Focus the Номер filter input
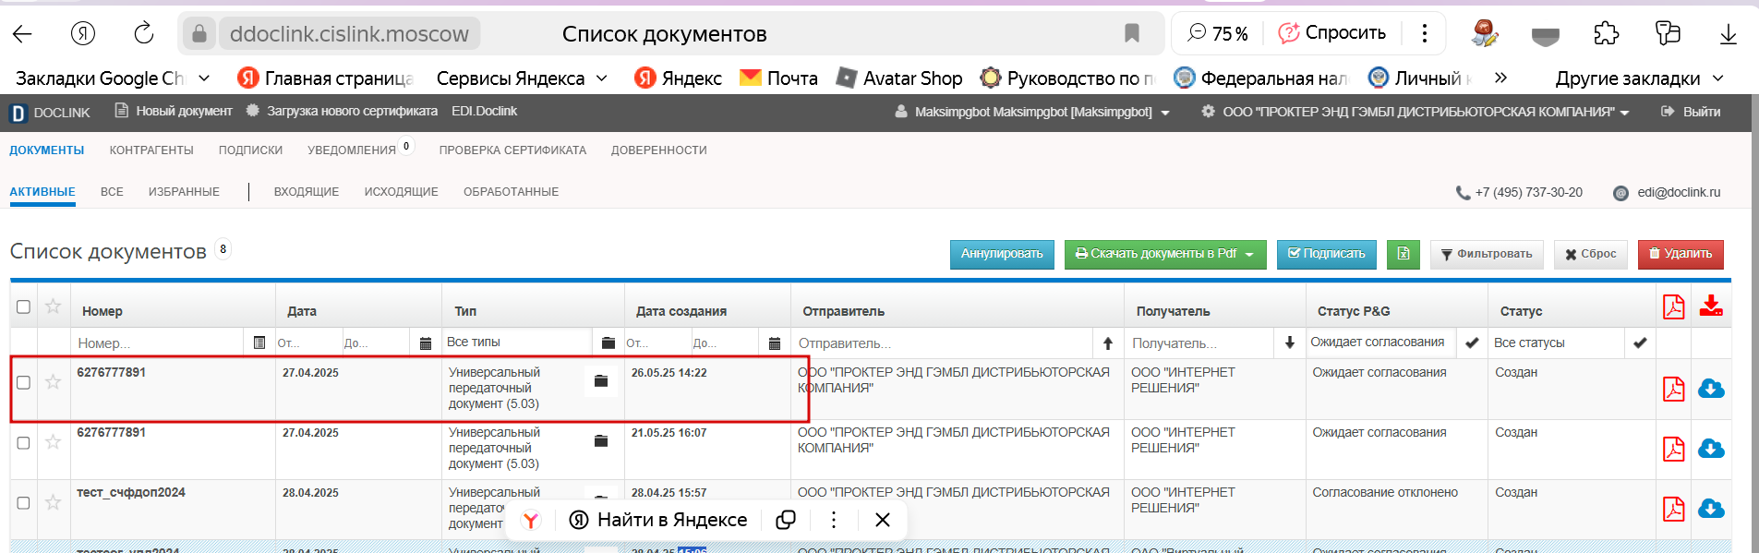1759x553 pixels. tap(157, 343)
